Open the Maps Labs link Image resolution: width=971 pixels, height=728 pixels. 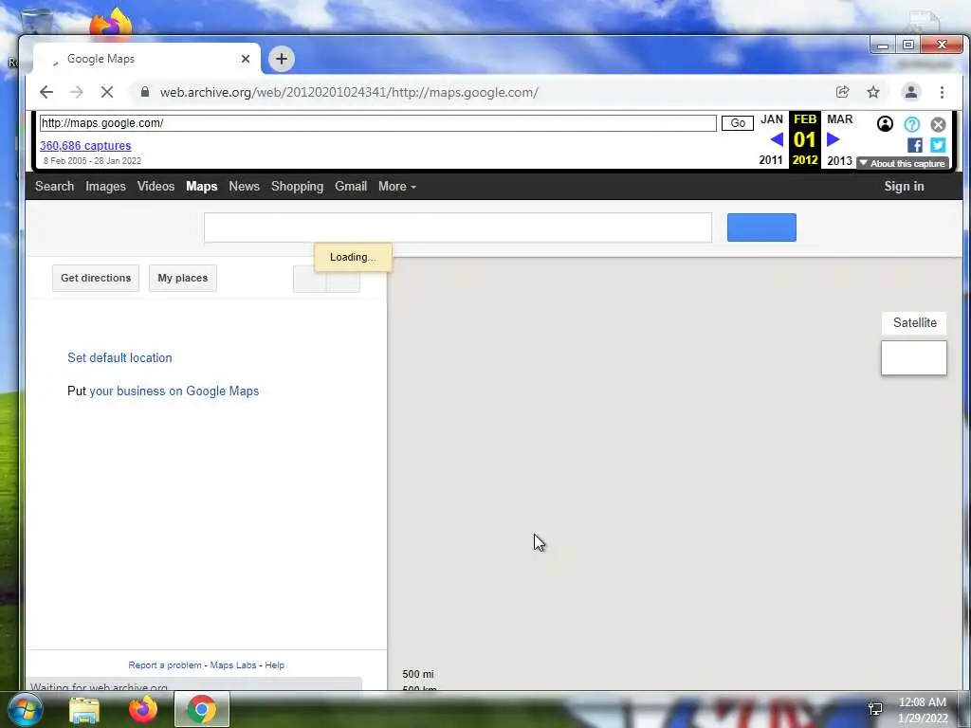233,664
